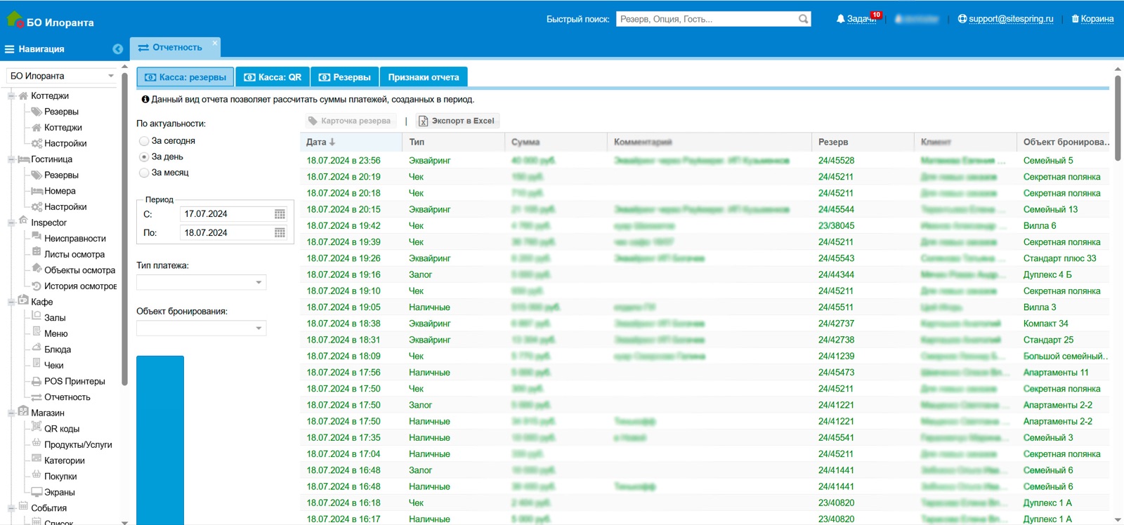This screenshot has height=525, width=1124.
Task: Click the Экраны monitor icon
Action: click(x=37, y=491)
